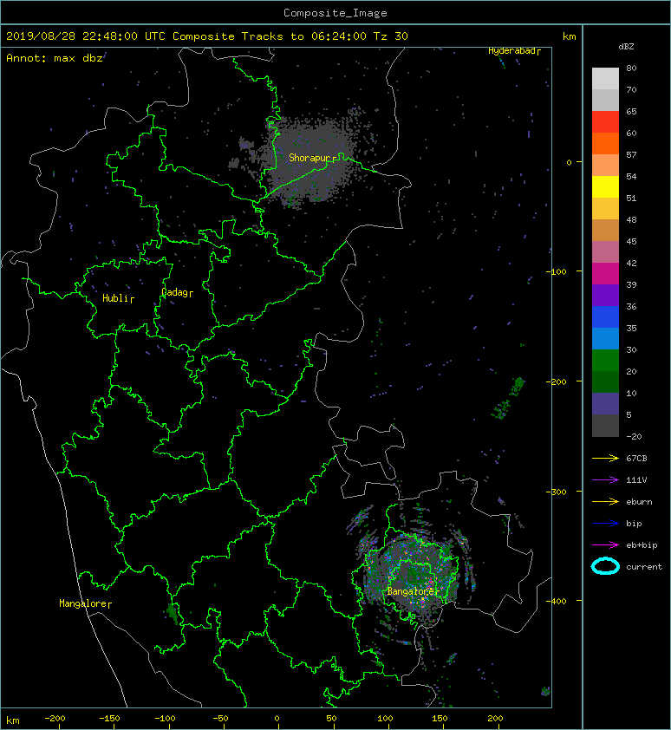Click the eburn arrow legend icon
The width and height of the screenshot is (671, 730).
pos(605,502)
